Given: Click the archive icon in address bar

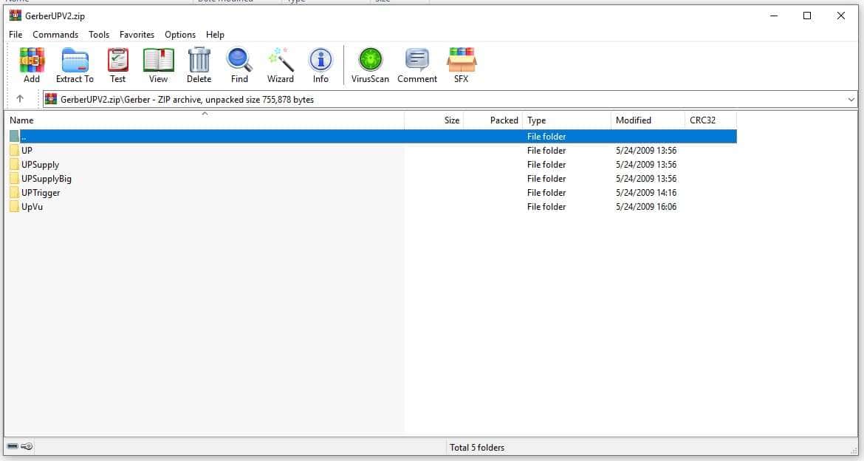Looking at the screenshot, I should 51,99.
